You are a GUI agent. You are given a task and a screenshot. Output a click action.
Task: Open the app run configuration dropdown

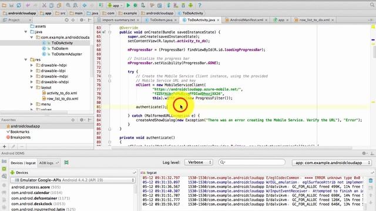point(115,5)
